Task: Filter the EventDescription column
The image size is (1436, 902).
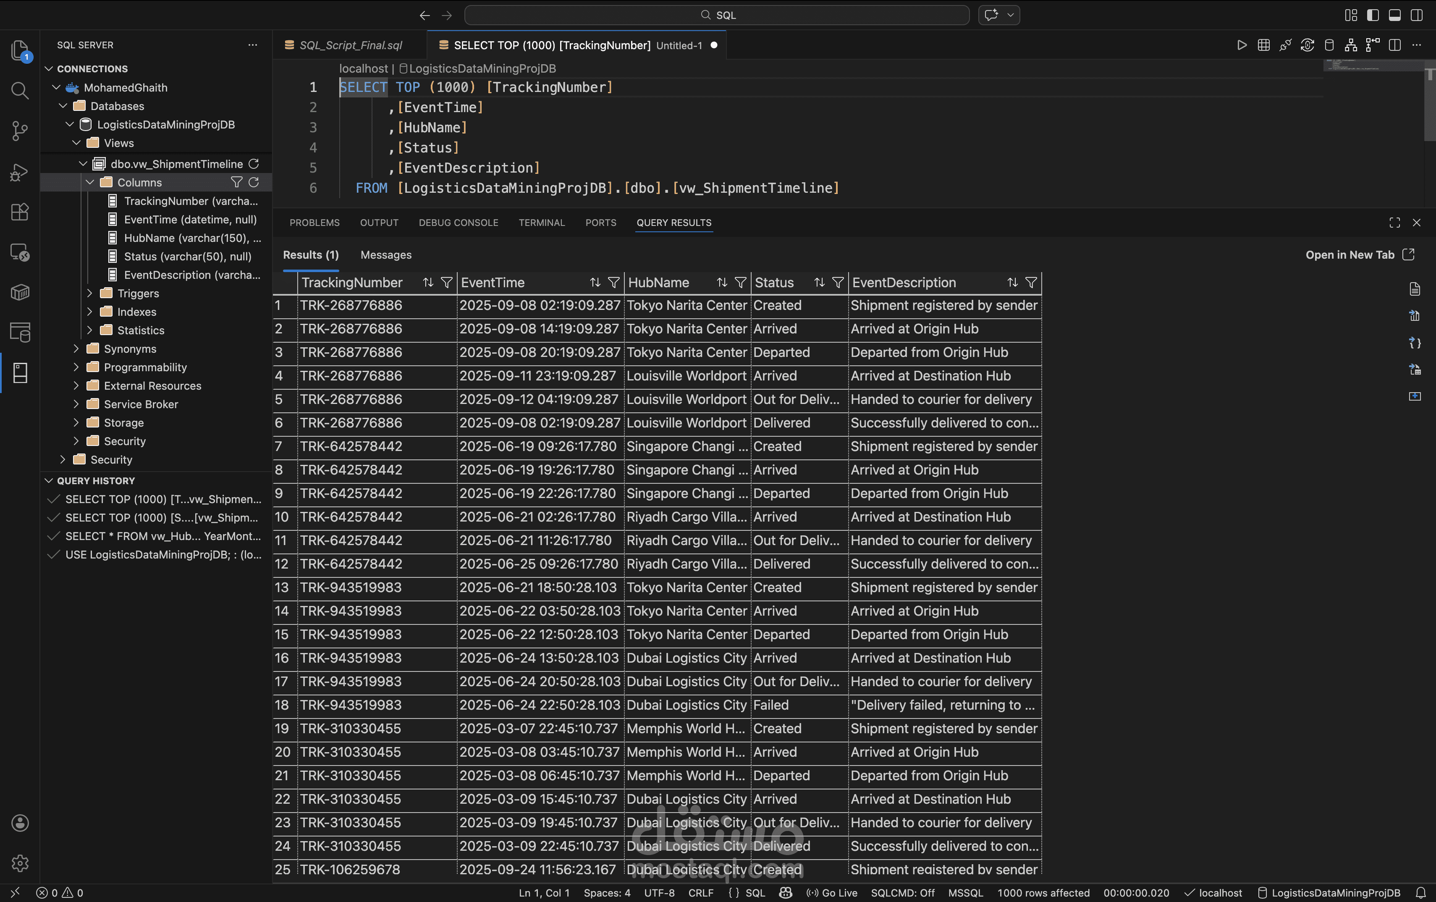Action: pos(1031,283)
